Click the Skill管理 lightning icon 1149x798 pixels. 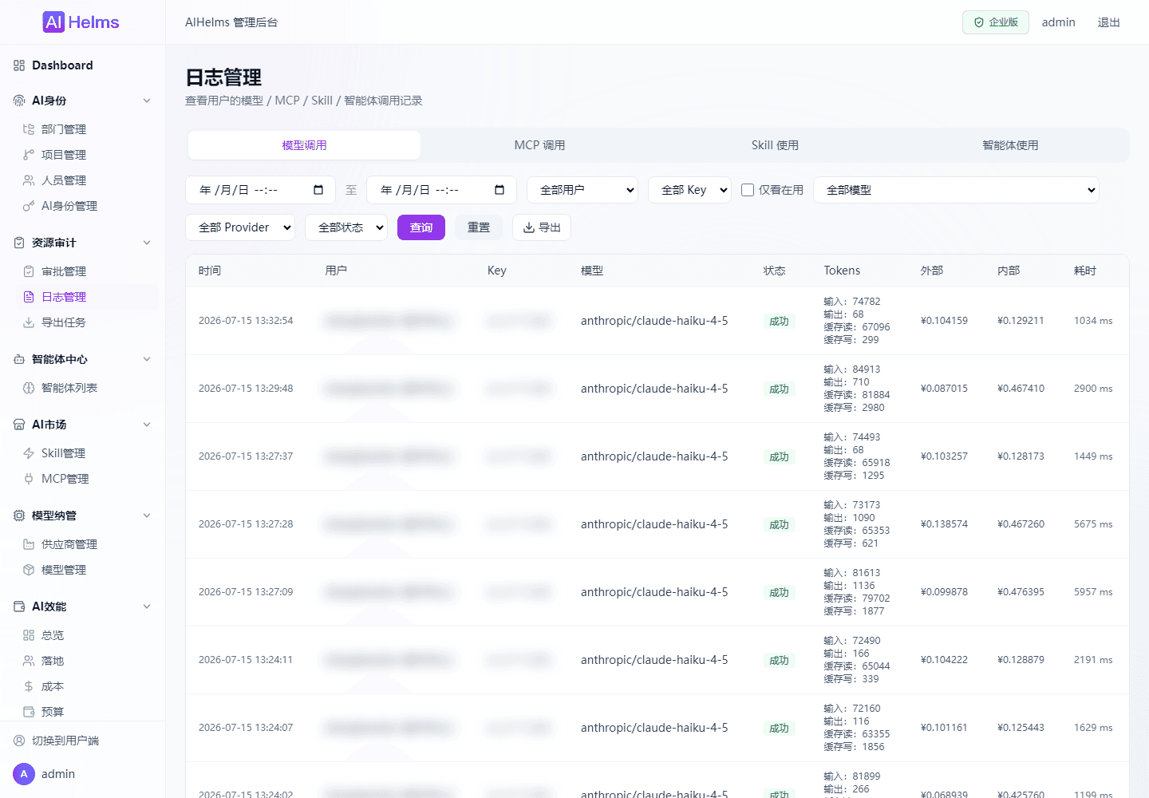(x=29, y=453)
